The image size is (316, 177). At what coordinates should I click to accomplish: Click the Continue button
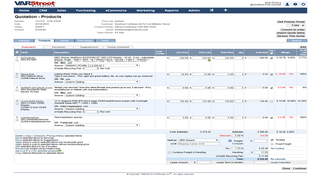299,169
